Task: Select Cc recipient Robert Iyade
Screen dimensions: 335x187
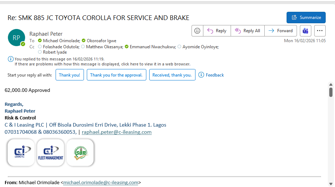Action: [x=55, y=52]
